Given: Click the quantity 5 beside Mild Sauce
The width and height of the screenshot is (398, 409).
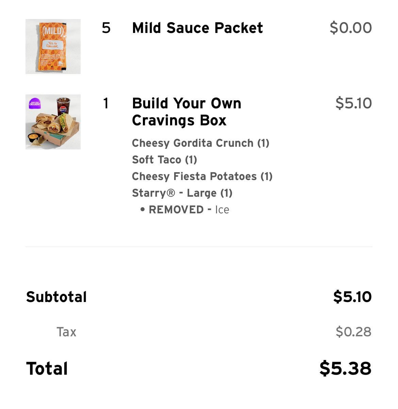Looking at the screenshot, I should pos(106,28).
